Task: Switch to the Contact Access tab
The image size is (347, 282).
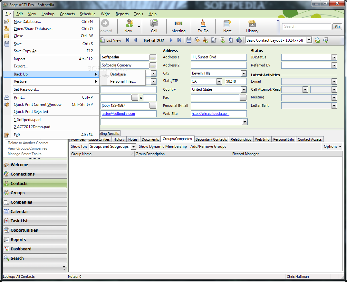Action: tap(310, 139)
